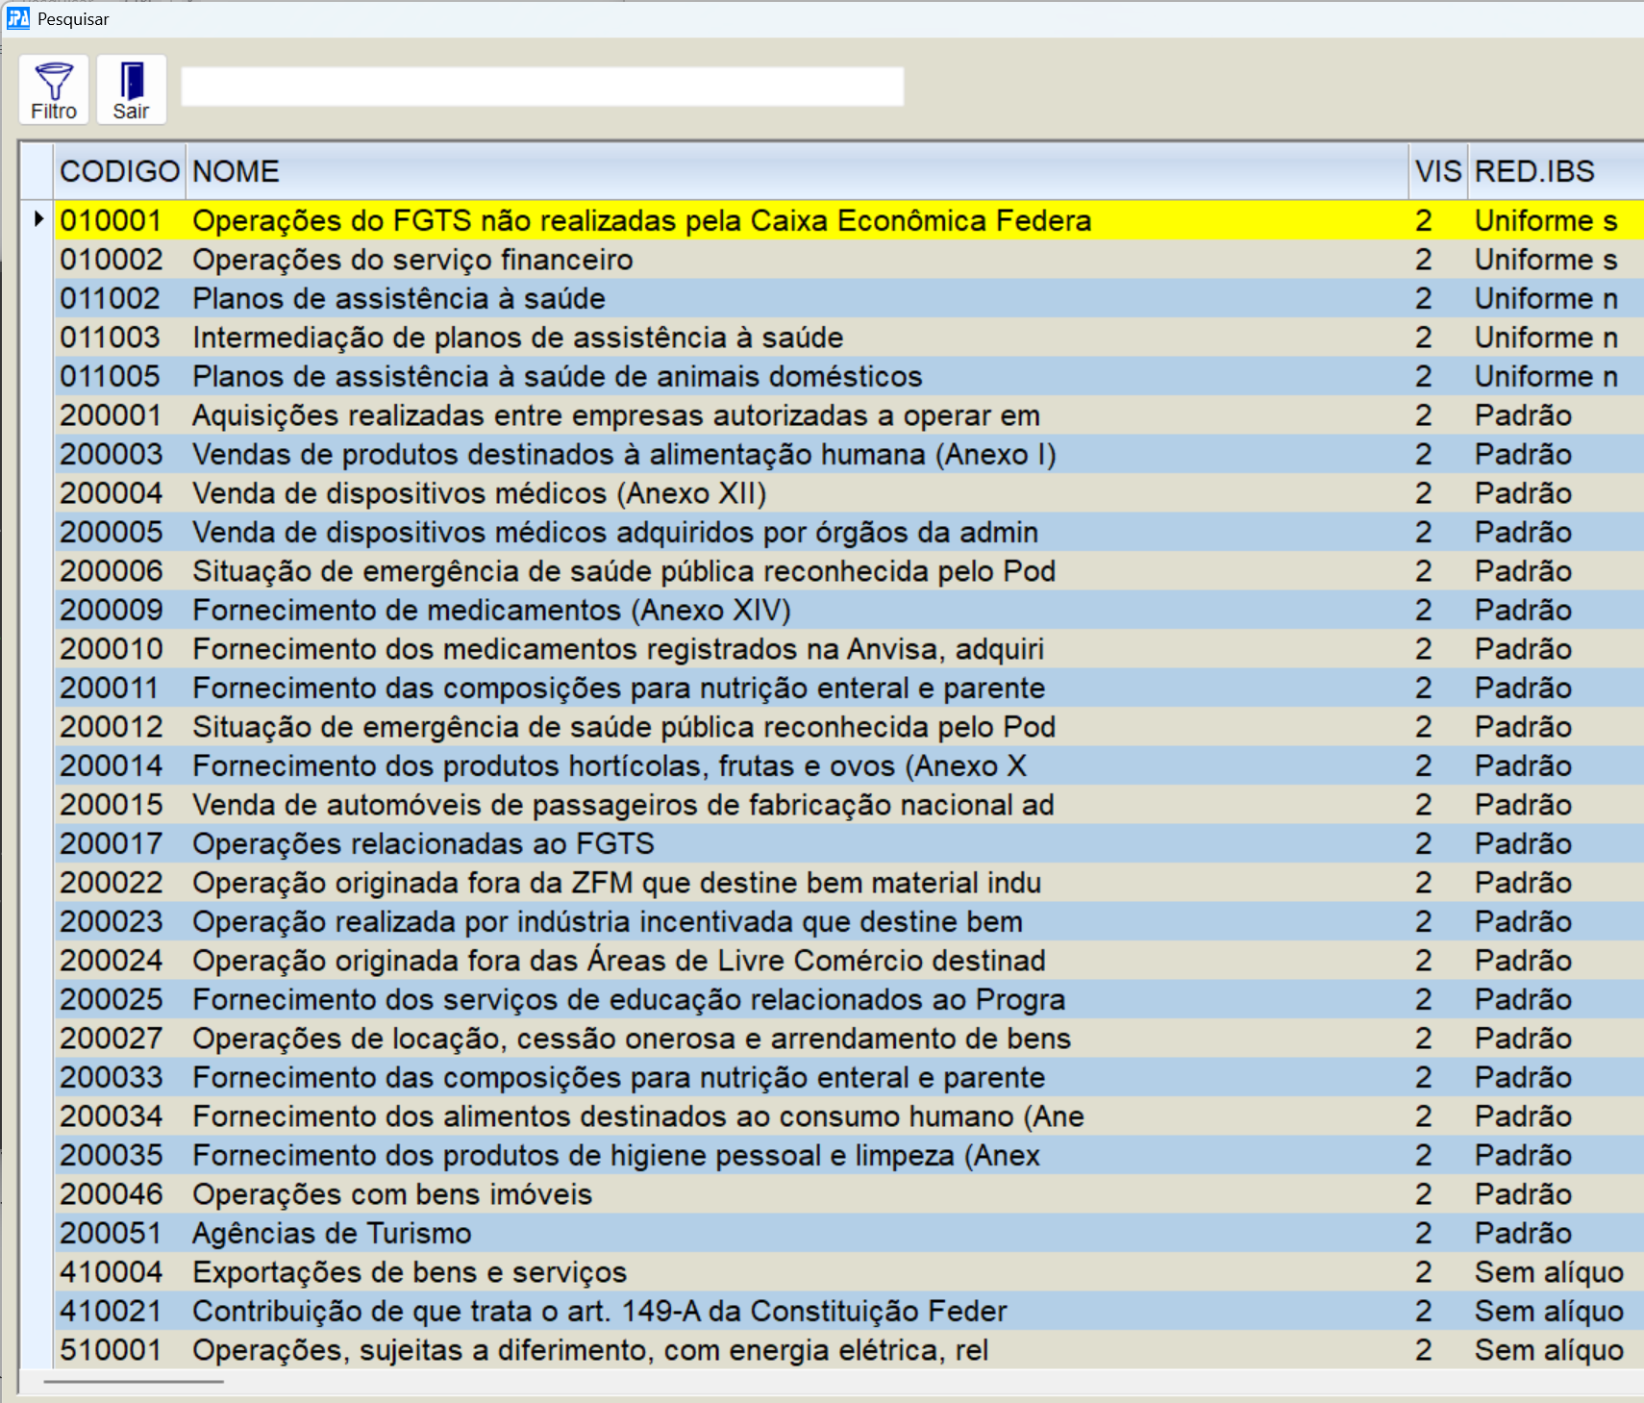
Task: Select row 200046 Operações com bens imóveis
Action: click(392, 1194)
